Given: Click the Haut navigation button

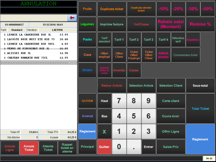Looking at the screenshot, I should pyautogui.click(x=104, y=101).
